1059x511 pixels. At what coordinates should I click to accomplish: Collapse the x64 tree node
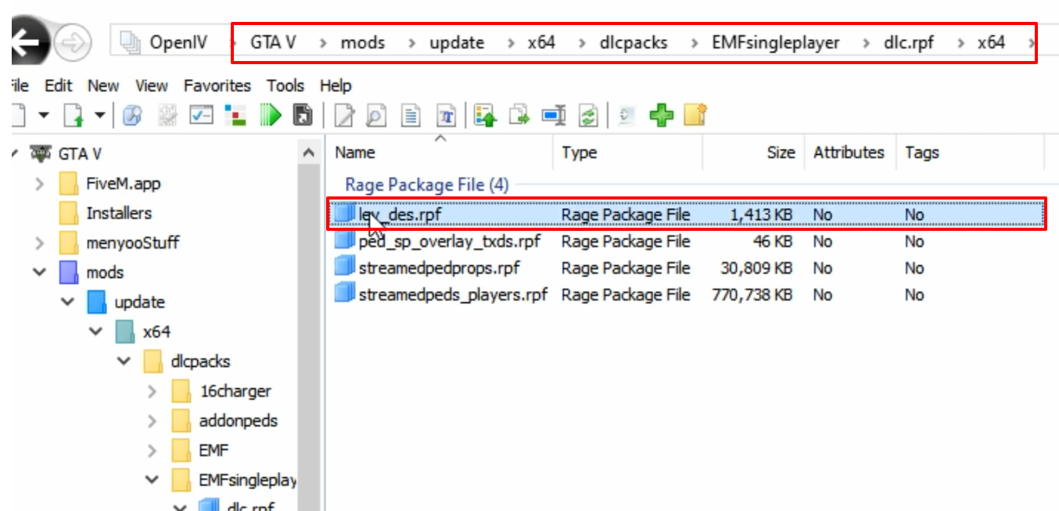tap(95, 332)
